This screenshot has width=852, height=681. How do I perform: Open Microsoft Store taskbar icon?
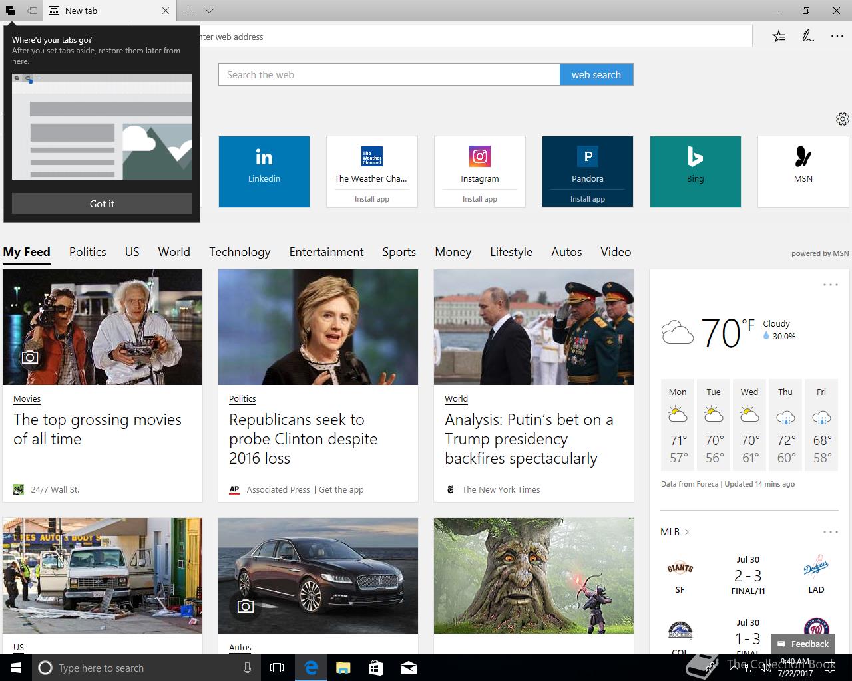[x=375, y=668]
